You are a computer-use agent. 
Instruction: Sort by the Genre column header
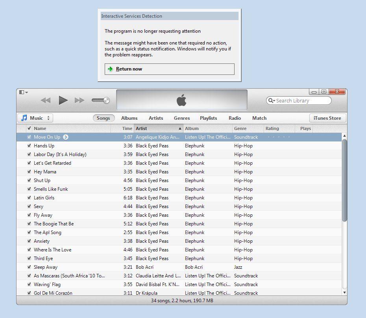tap(248, 128)
